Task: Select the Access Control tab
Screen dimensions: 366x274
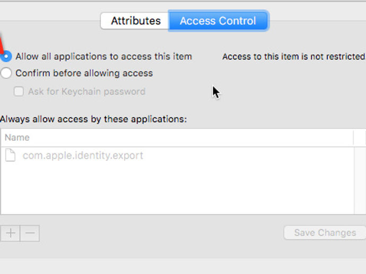Action: (x=218, y=21)
